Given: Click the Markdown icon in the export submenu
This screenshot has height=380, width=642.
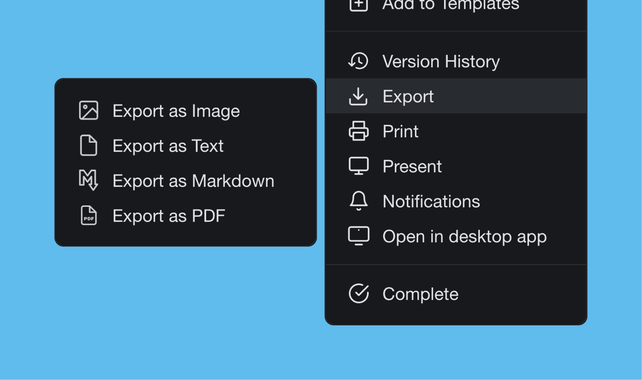Looking at the screenshot, I should pyautogui.click(x=89, y=180).
